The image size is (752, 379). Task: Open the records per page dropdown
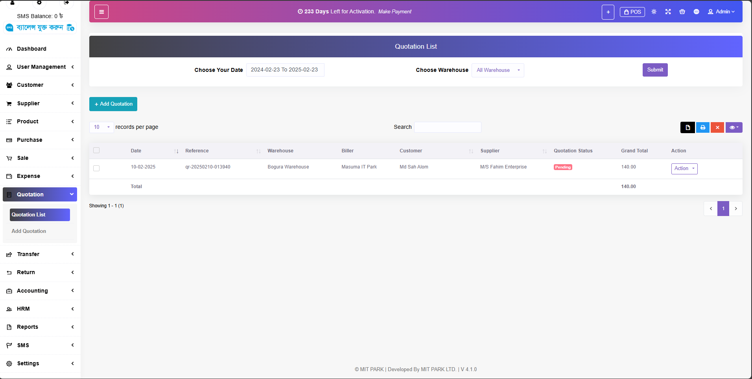(101, 127)
